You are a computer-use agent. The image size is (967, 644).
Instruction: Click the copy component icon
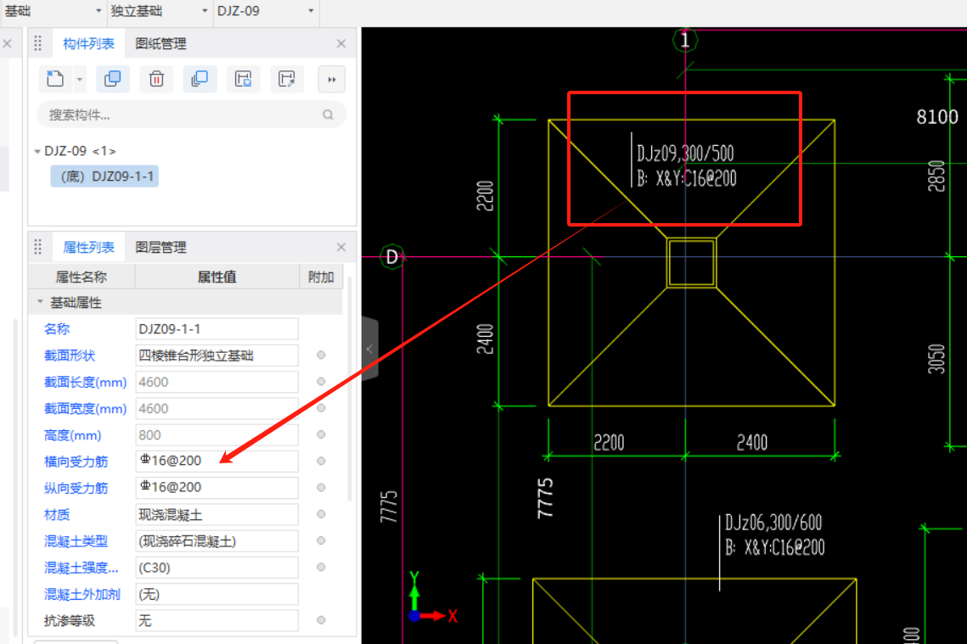pos(113,79)
